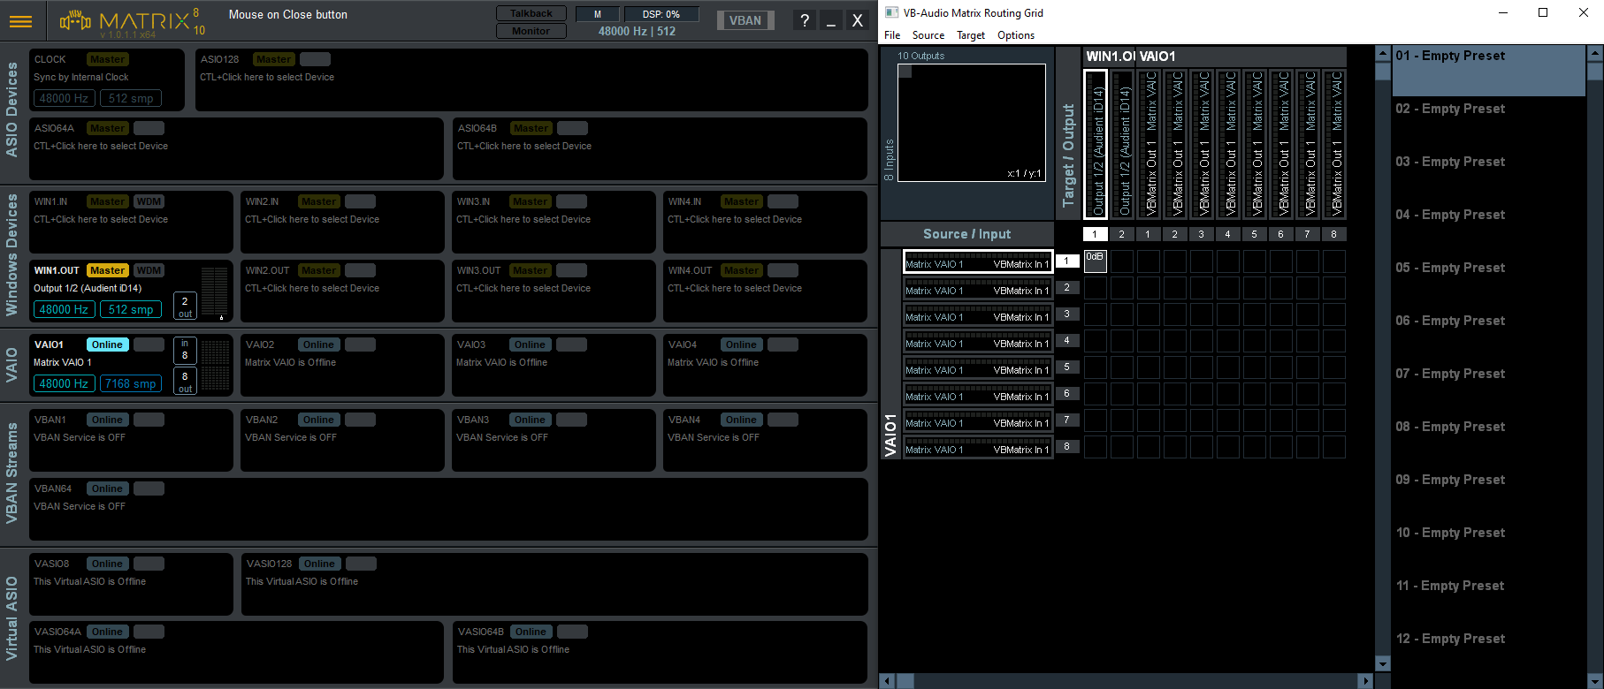This screenshot has height=689, width=1604.
Task: Select output column 2 of WIN1.OUT in the grid
Action: click(x=1121, y=234)
